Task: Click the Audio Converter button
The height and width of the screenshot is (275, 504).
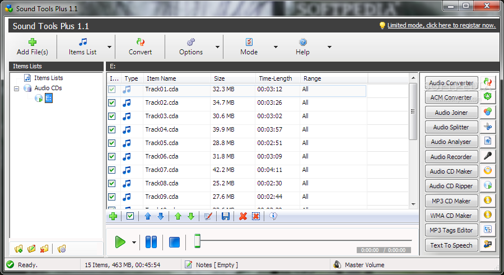Action: pos(451,83)
